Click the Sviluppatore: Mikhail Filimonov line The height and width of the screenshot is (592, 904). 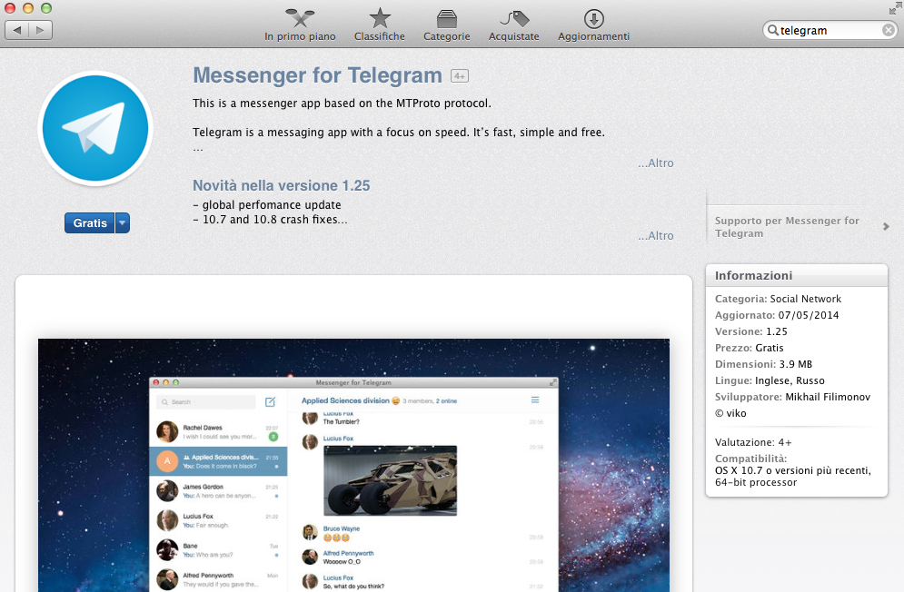[793, 397]
